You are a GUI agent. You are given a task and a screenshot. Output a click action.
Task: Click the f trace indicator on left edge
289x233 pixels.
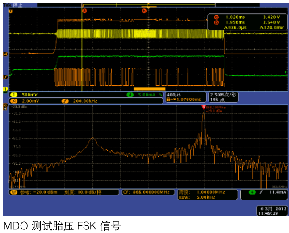(6, 77)
